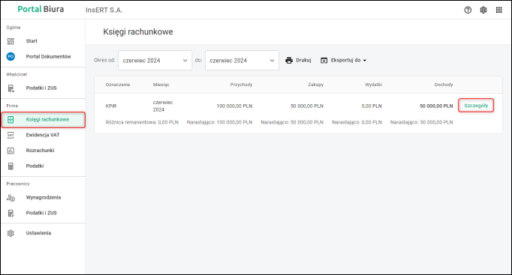The height and width of the screenshot is (275, 512).
Task: Go to Start menu item
Action: (32, 41)
